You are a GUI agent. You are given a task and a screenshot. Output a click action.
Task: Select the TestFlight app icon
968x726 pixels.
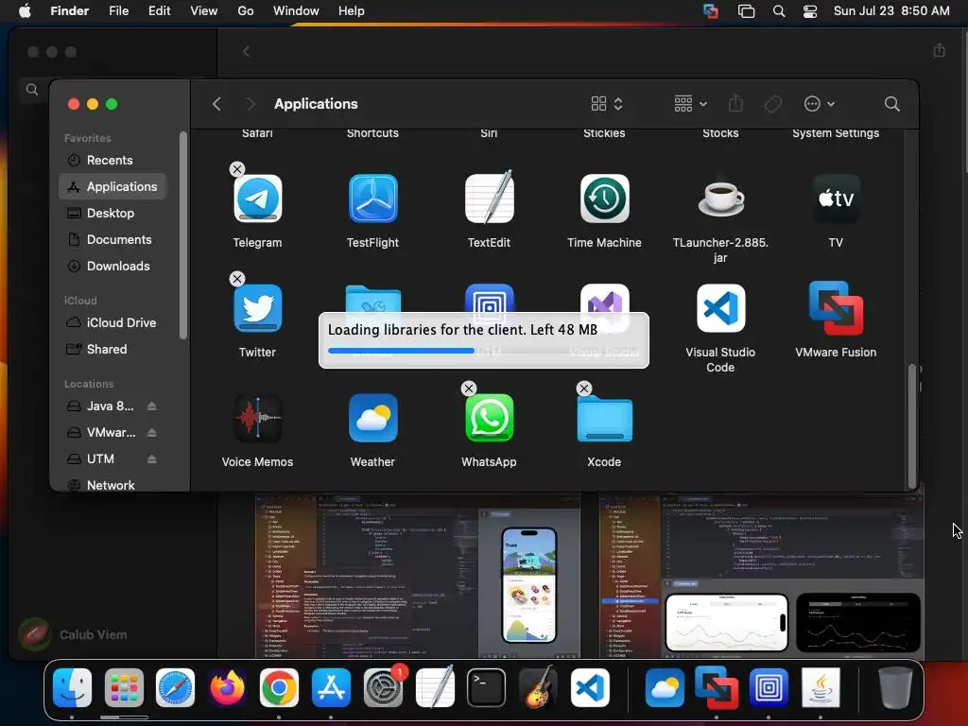372,199
